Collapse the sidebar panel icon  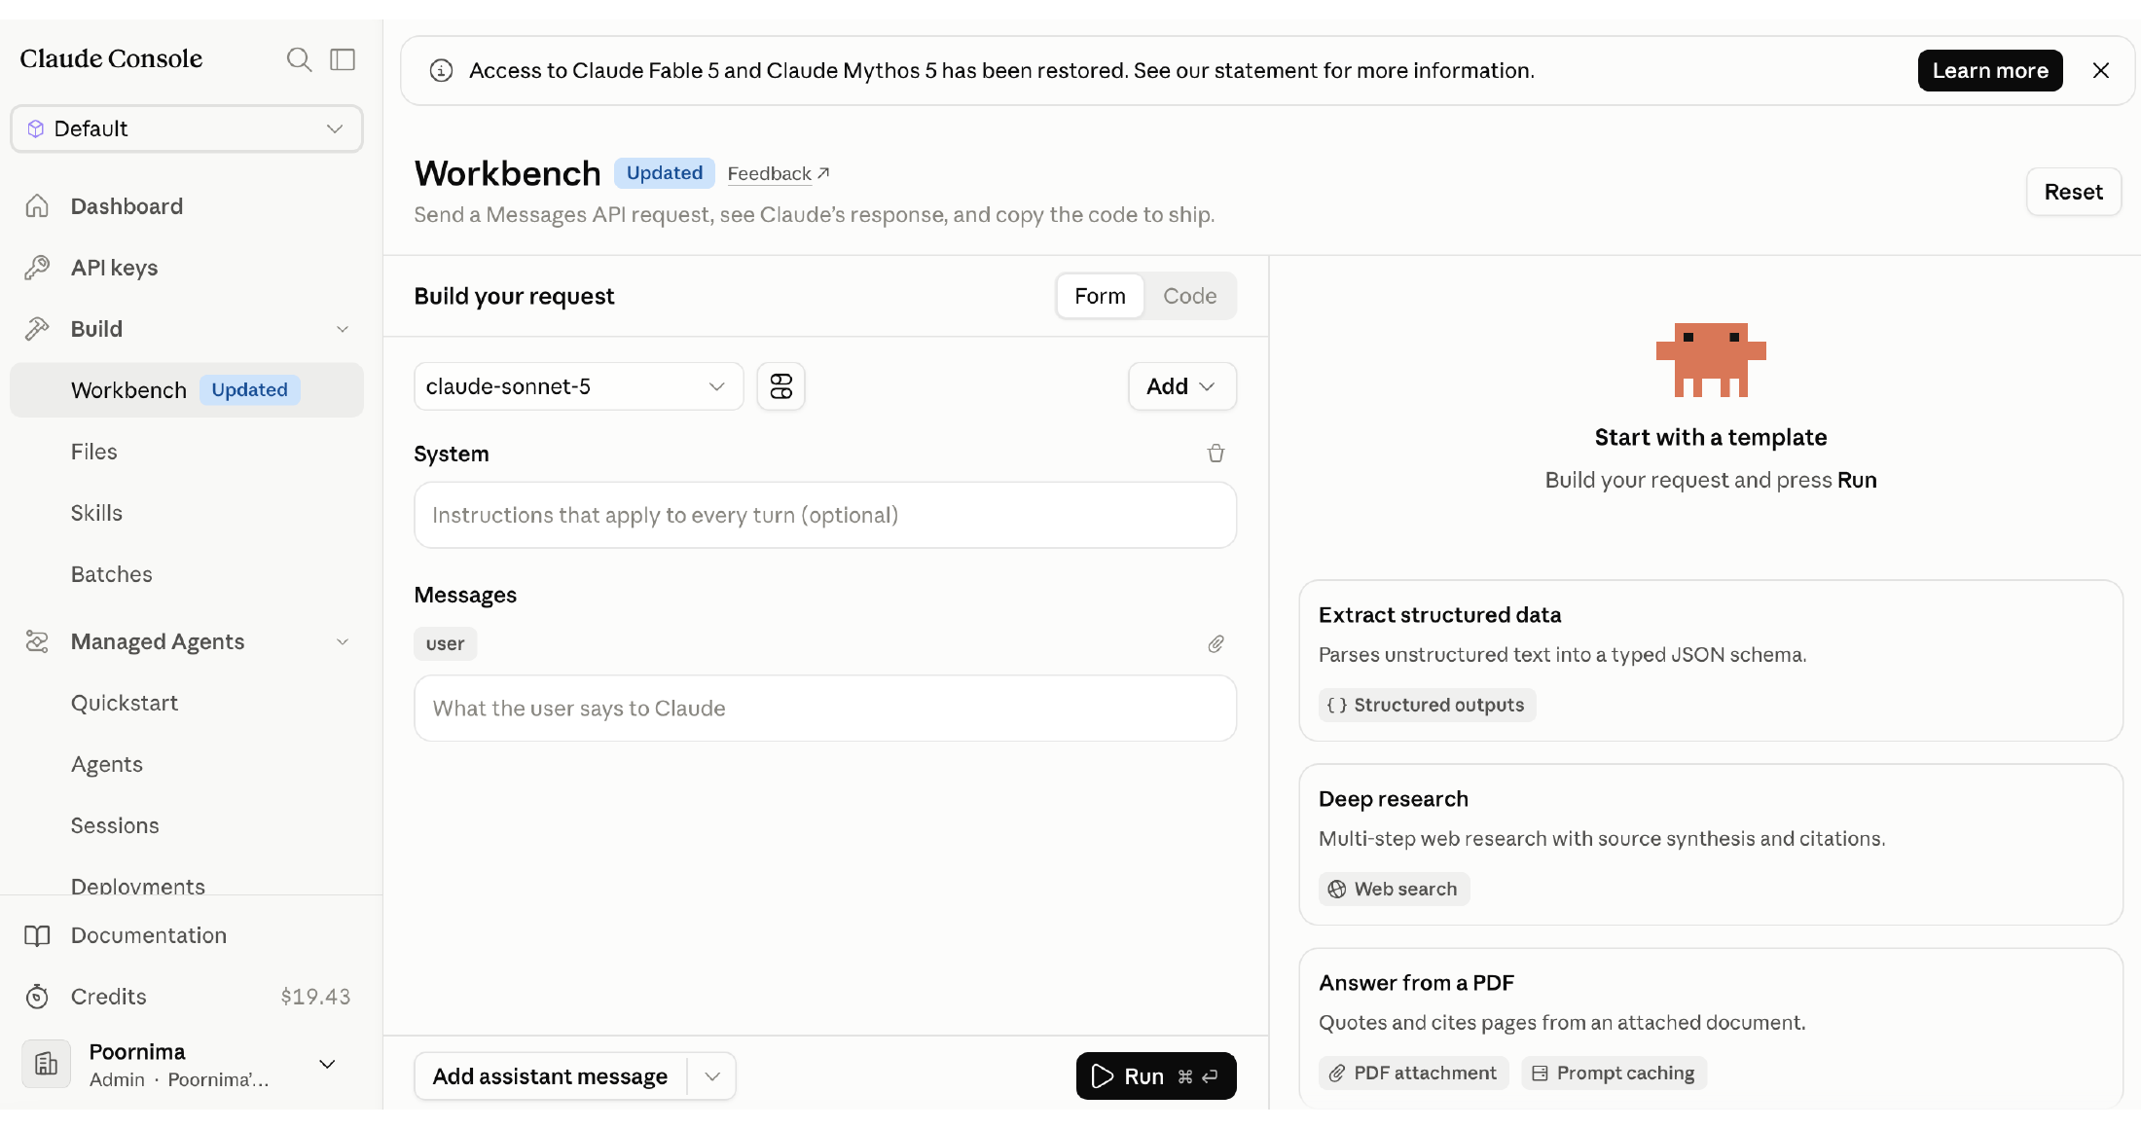(343, 59)
